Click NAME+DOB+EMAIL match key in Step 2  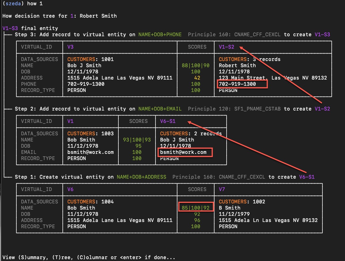click(x=160, y=109)
